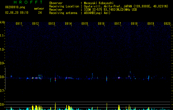This screenshot has width=173, height=110.
Task: Click the bright vertical echo after the 0913 marker
Action: pos(55,79)
